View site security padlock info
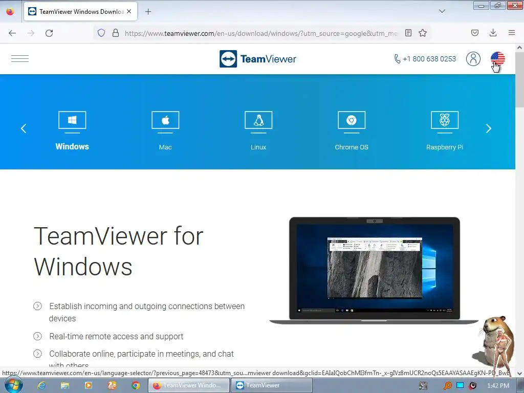Screen dimensions: 524x393 [x=116, y=33]
